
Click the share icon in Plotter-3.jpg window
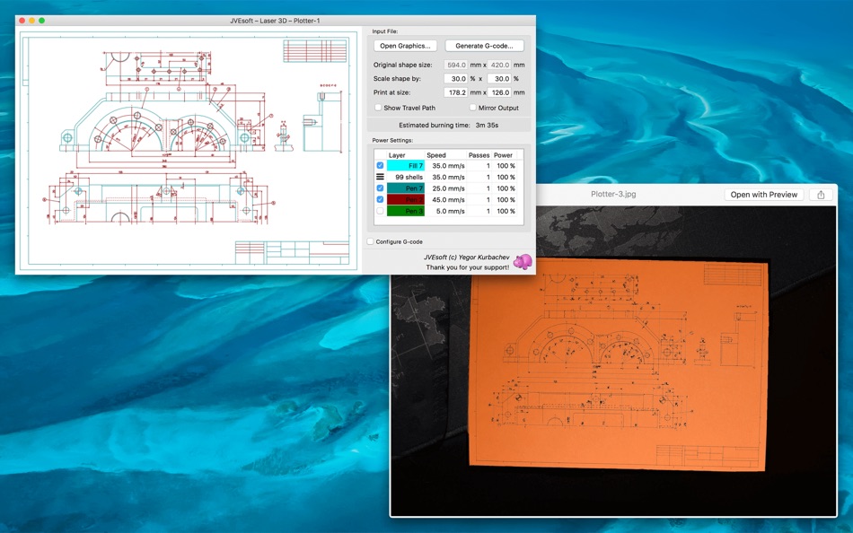click(x=821, y=195)
